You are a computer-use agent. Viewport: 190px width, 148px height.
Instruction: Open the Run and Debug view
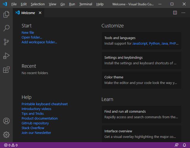6,56
